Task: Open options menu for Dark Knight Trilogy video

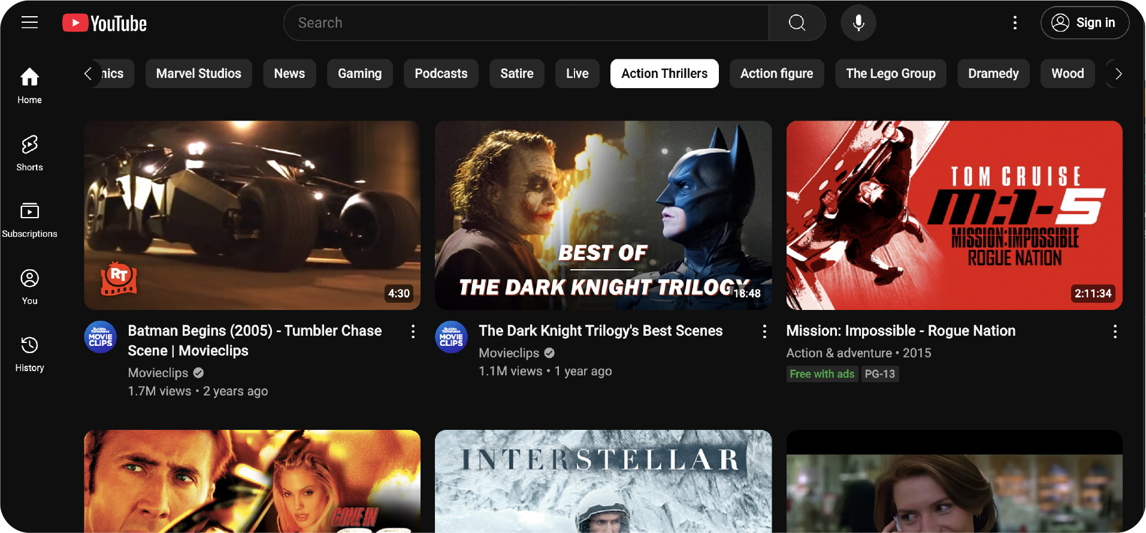Action: point(764,332)
